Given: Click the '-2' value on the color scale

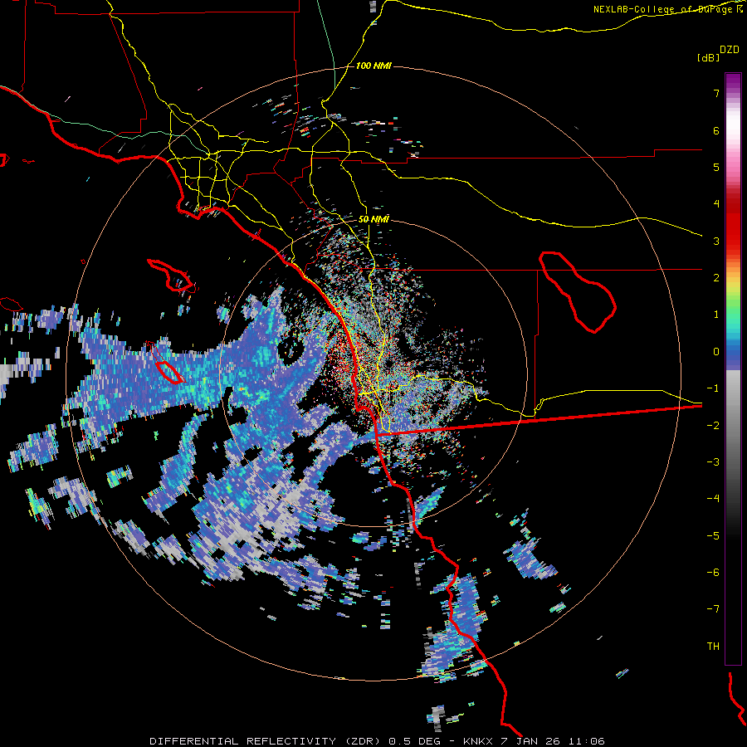Looking at the screenshot, I should (x=713, y=425).
